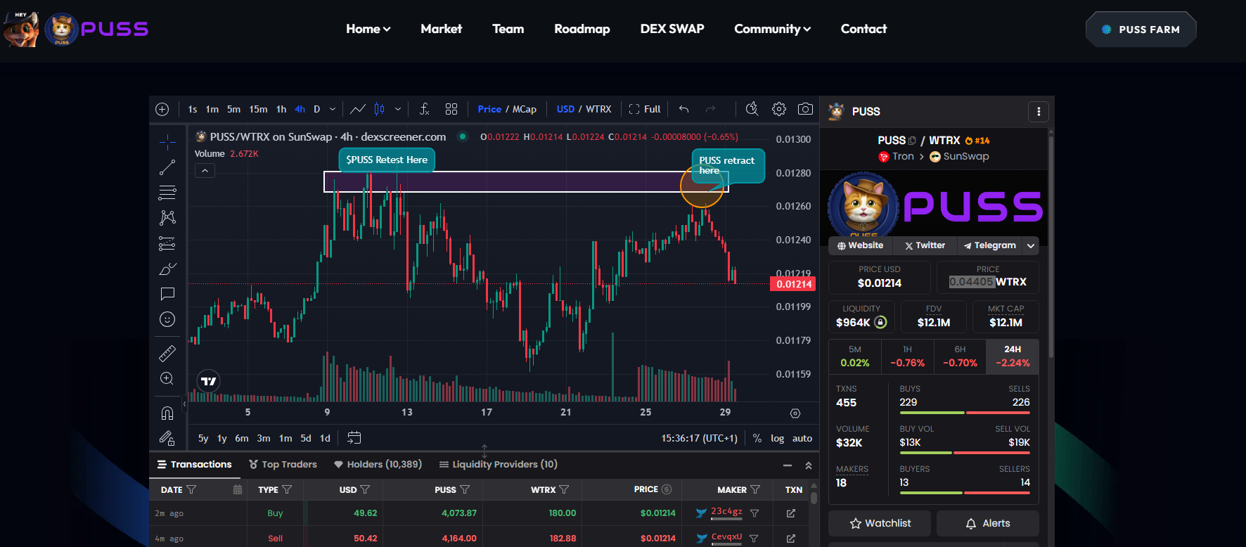The width and height of the screenshot is (1246, 547).
Task: Click the magnet snap mode icon
Action: click(x=167, y=413)
